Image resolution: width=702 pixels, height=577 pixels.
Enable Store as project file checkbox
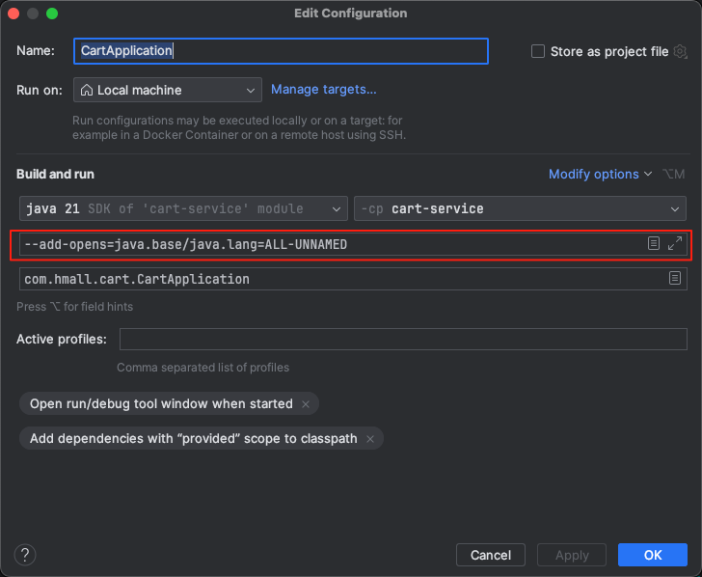[x=538, y=51]
